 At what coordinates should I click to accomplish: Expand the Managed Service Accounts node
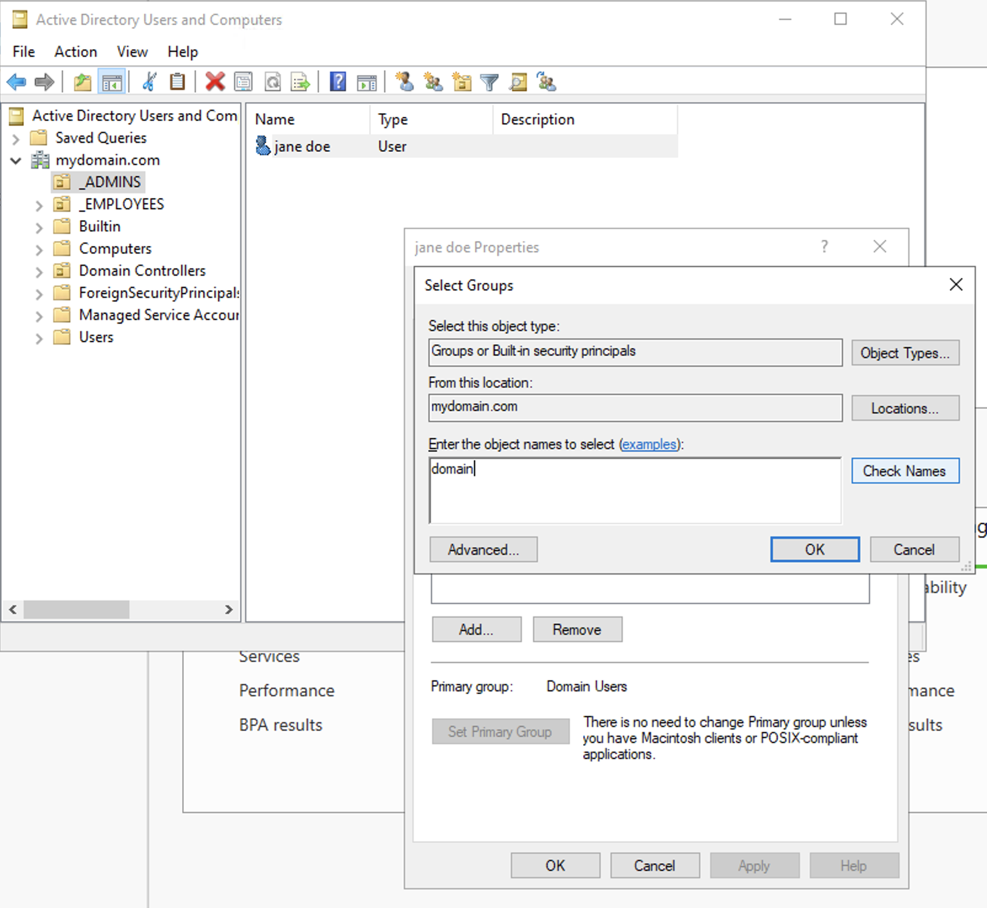pyautogui.click(x=39, y=316)
